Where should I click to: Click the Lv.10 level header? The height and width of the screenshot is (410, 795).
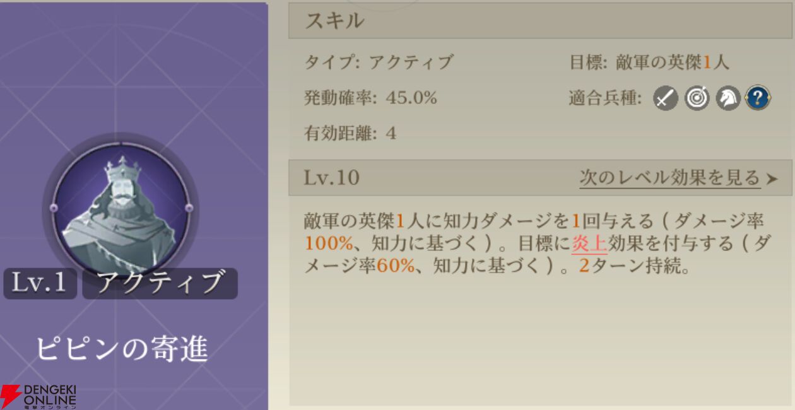332,178
